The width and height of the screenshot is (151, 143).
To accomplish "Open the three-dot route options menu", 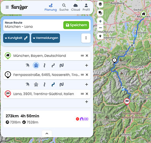I will coord(86,38).
